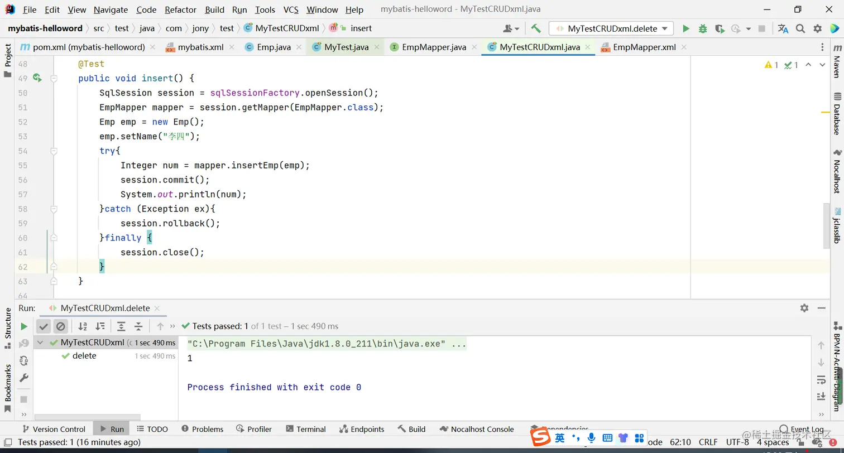Click the run gutter icon beside insert()
844x453 pixels.
[37, 78]
